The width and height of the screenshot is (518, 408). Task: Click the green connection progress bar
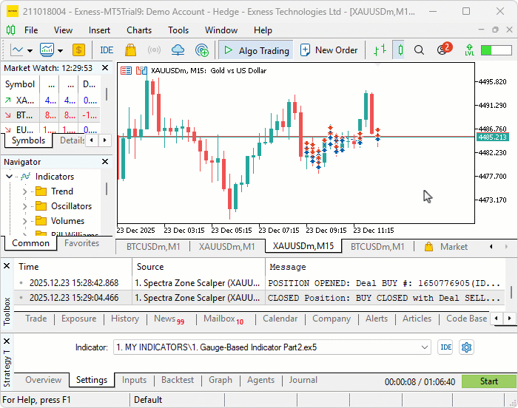tap(497, 50)
